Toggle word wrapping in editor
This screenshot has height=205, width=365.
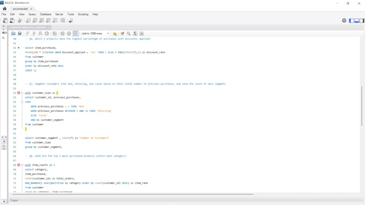tap(142, 33)
